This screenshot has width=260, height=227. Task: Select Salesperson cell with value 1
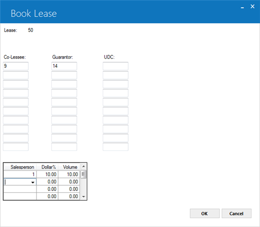click(x=20, y=174)
